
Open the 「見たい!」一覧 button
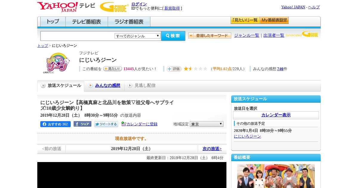click(x=245, y=20)
